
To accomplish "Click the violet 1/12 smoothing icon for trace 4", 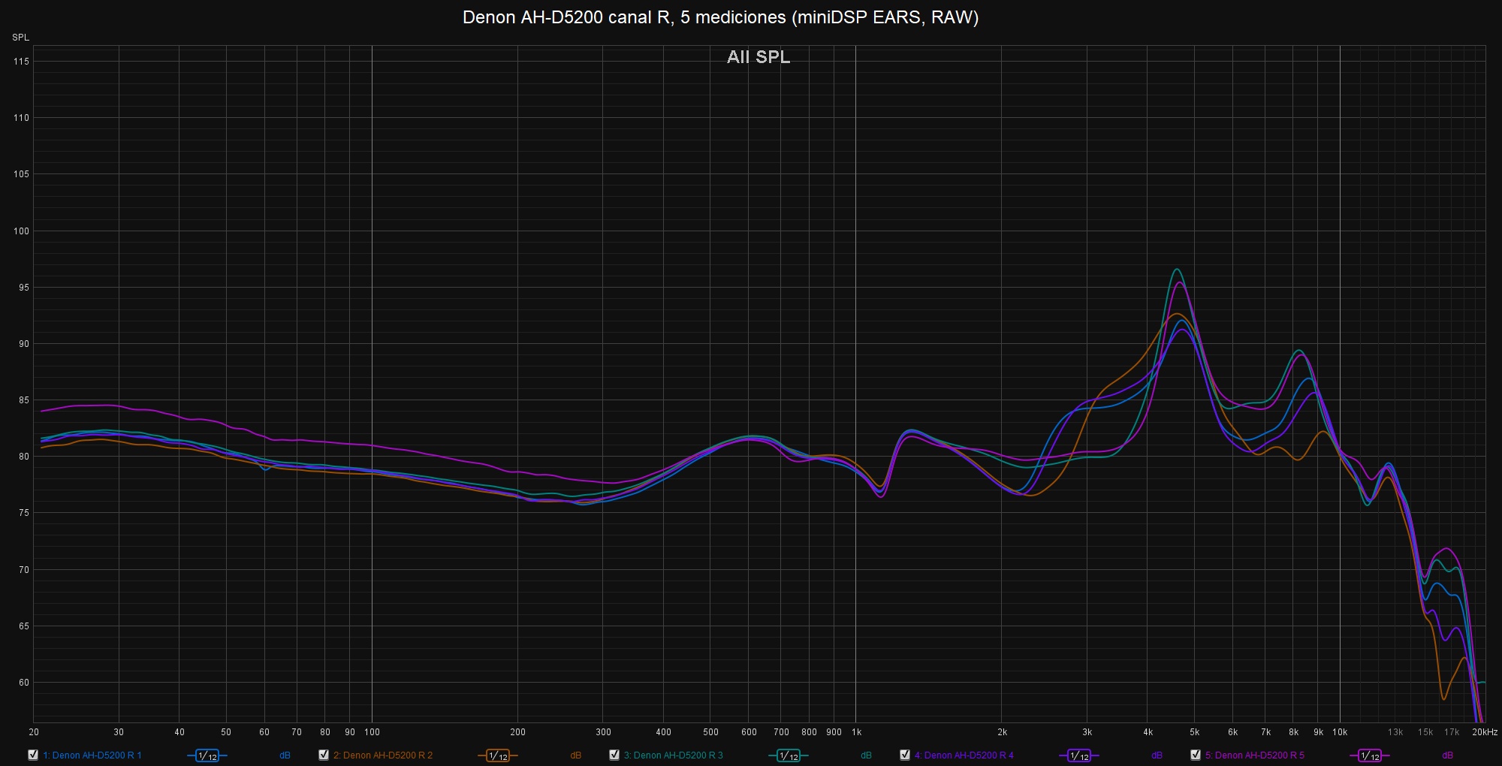I will (1078, 755).
